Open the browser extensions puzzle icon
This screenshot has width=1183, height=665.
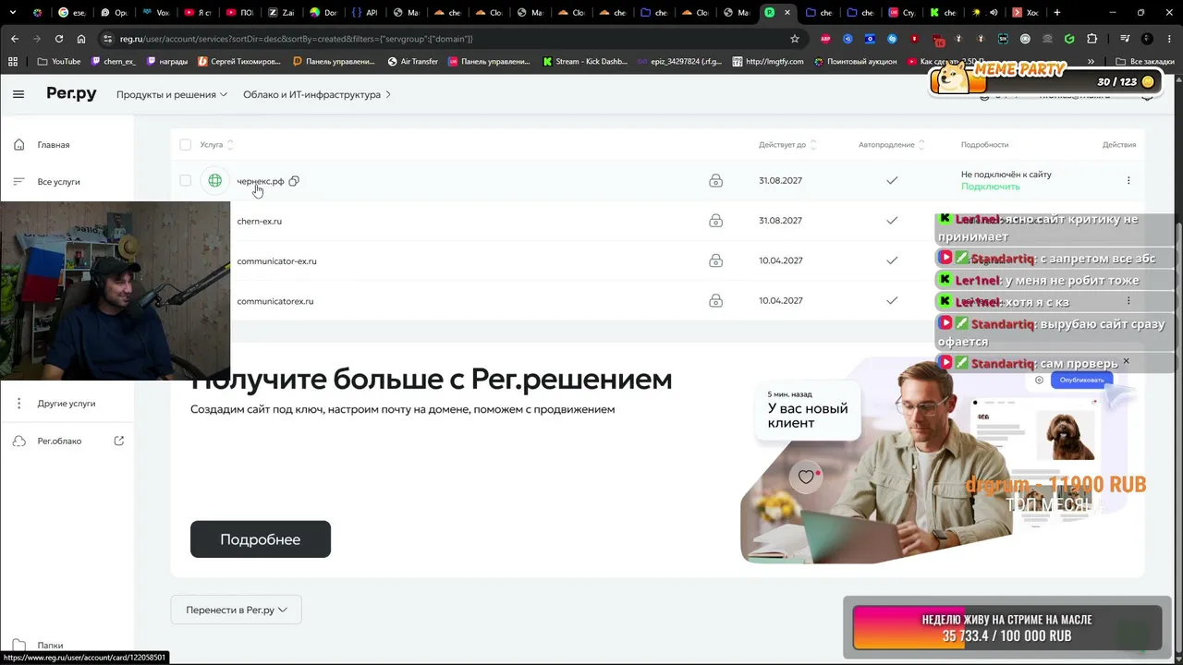(x=1092, y=39)
